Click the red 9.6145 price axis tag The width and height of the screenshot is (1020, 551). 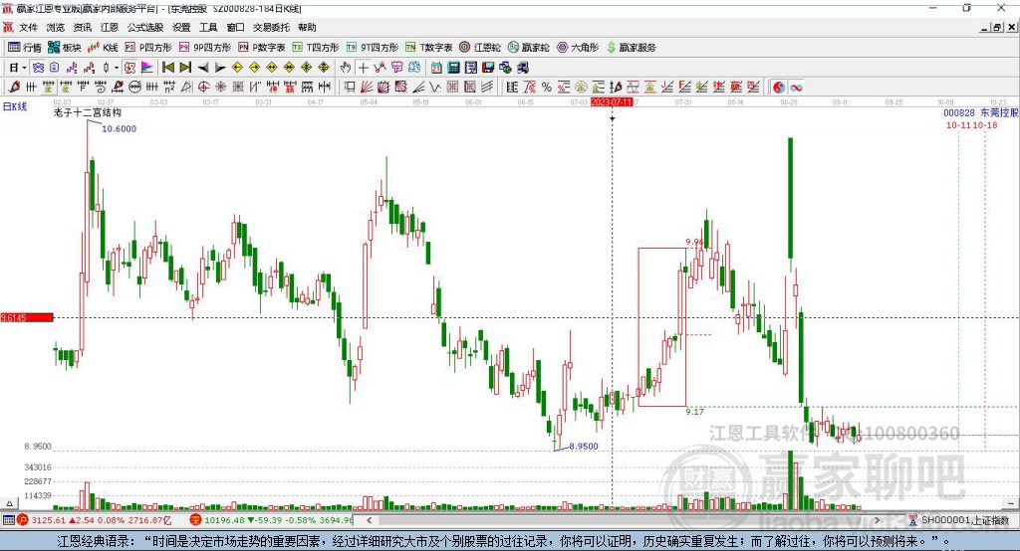click(x=27, y=317)
